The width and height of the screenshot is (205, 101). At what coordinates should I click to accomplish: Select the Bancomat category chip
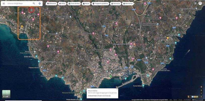click(128, 4)
